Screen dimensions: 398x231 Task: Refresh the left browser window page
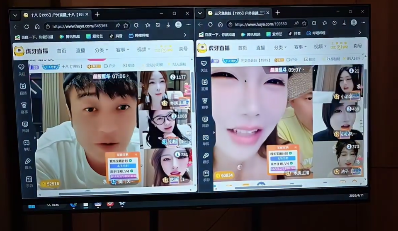pos(27,26)
